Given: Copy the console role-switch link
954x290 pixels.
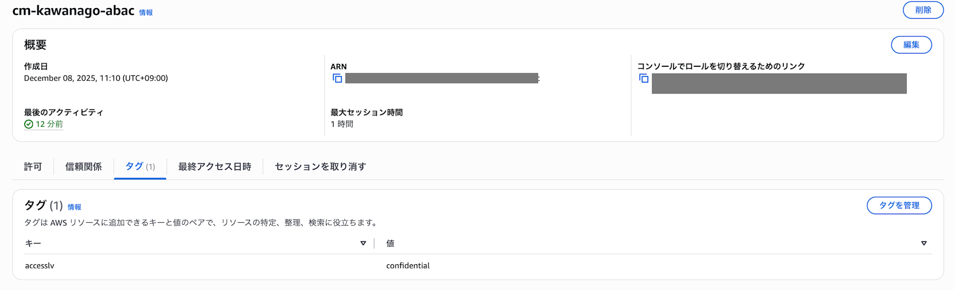Looking at the screenshot, I should coord(643,78).
